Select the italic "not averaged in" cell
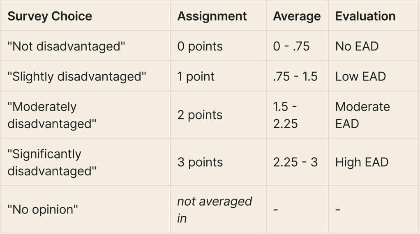The width and height of the screenshot is (420, 234). pos(214,210)
